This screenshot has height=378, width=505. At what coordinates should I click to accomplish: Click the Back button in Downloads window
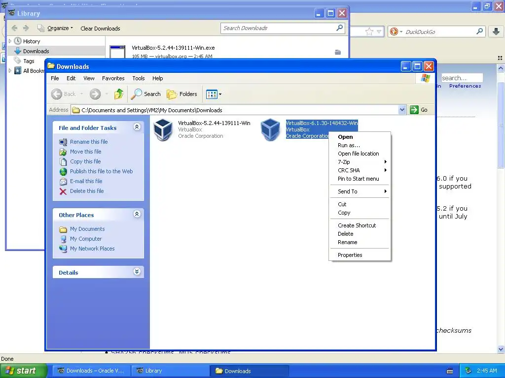coord(64,94)
